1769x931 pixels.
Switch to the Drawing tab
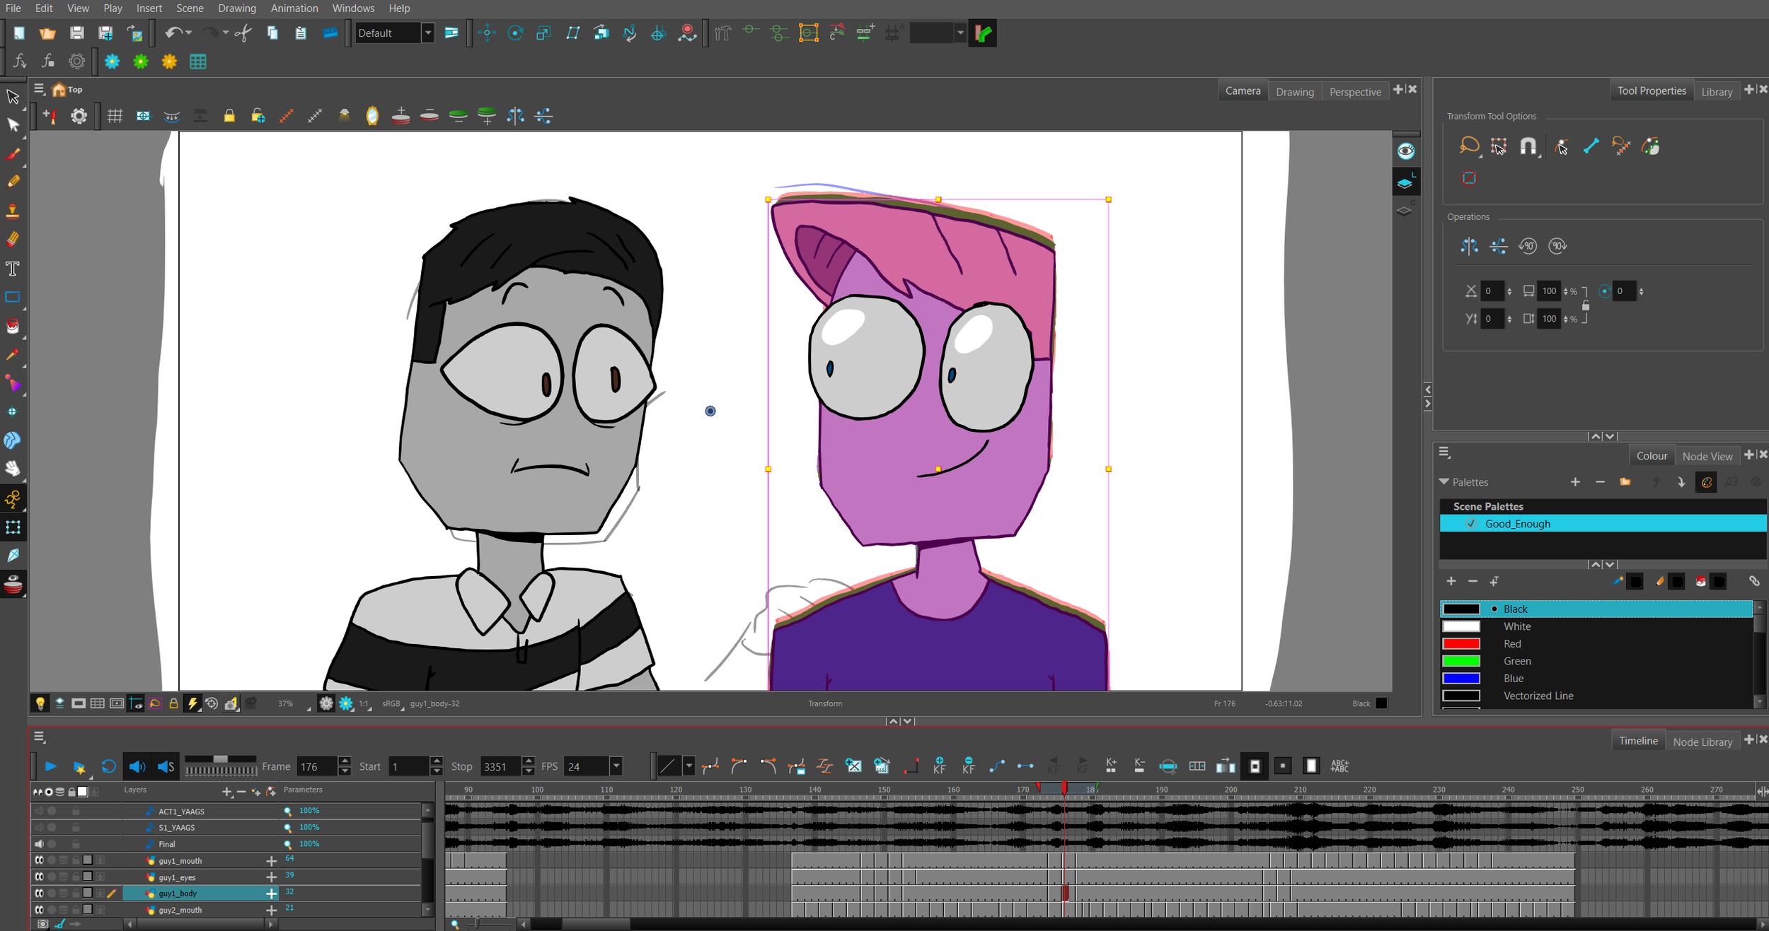[x=1294, y=91]
